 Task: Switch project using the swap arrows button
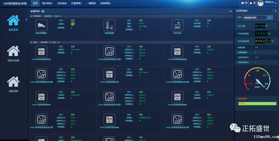269,18
